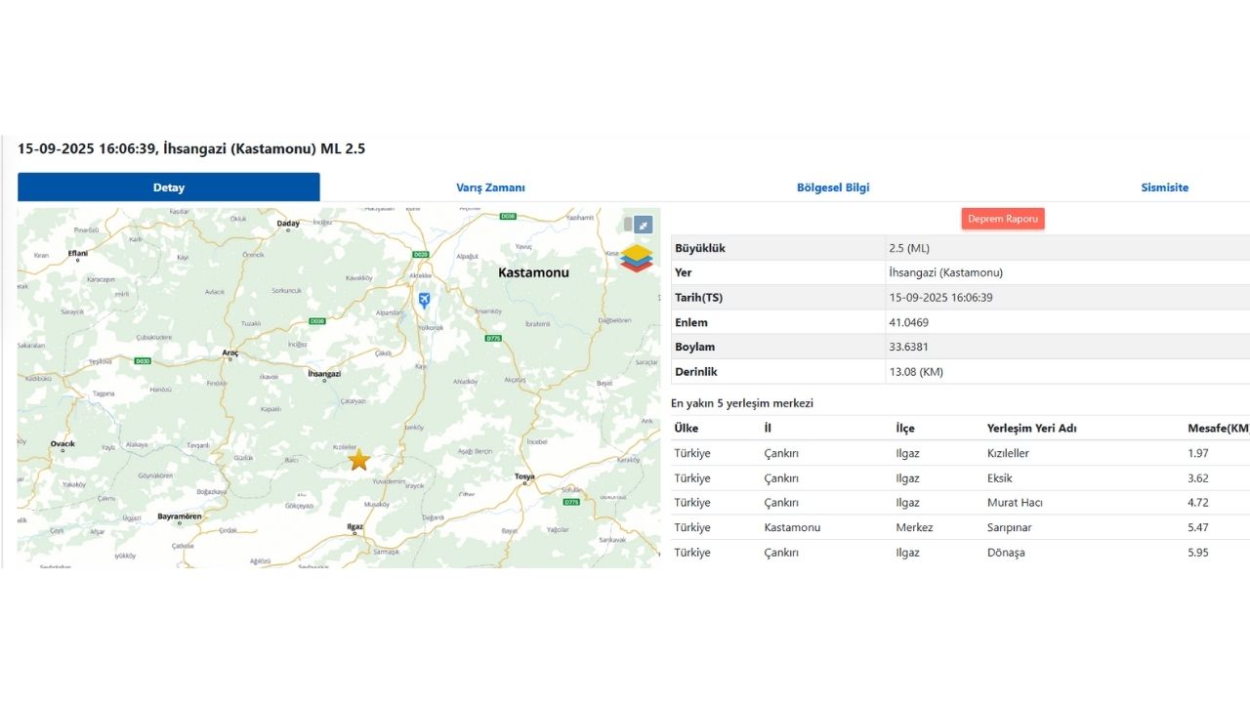
Task: Select the longitude value 33.6381
Action: (x=908, y=347)
